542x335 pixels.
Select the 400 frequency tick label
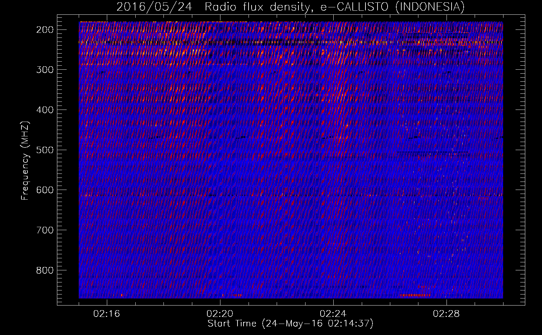click(45, 110)
